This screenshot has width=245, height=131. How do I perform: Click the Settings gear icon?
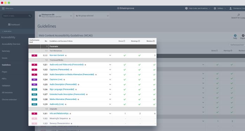[x=215, y=8]
